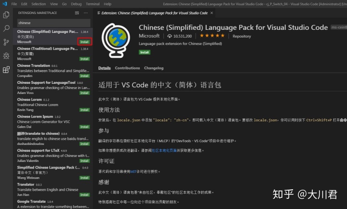Screen dimensions: 347x209
Task: Click the 'Traditional Chinese Lorem' description
Action: (x=38, y=104)
